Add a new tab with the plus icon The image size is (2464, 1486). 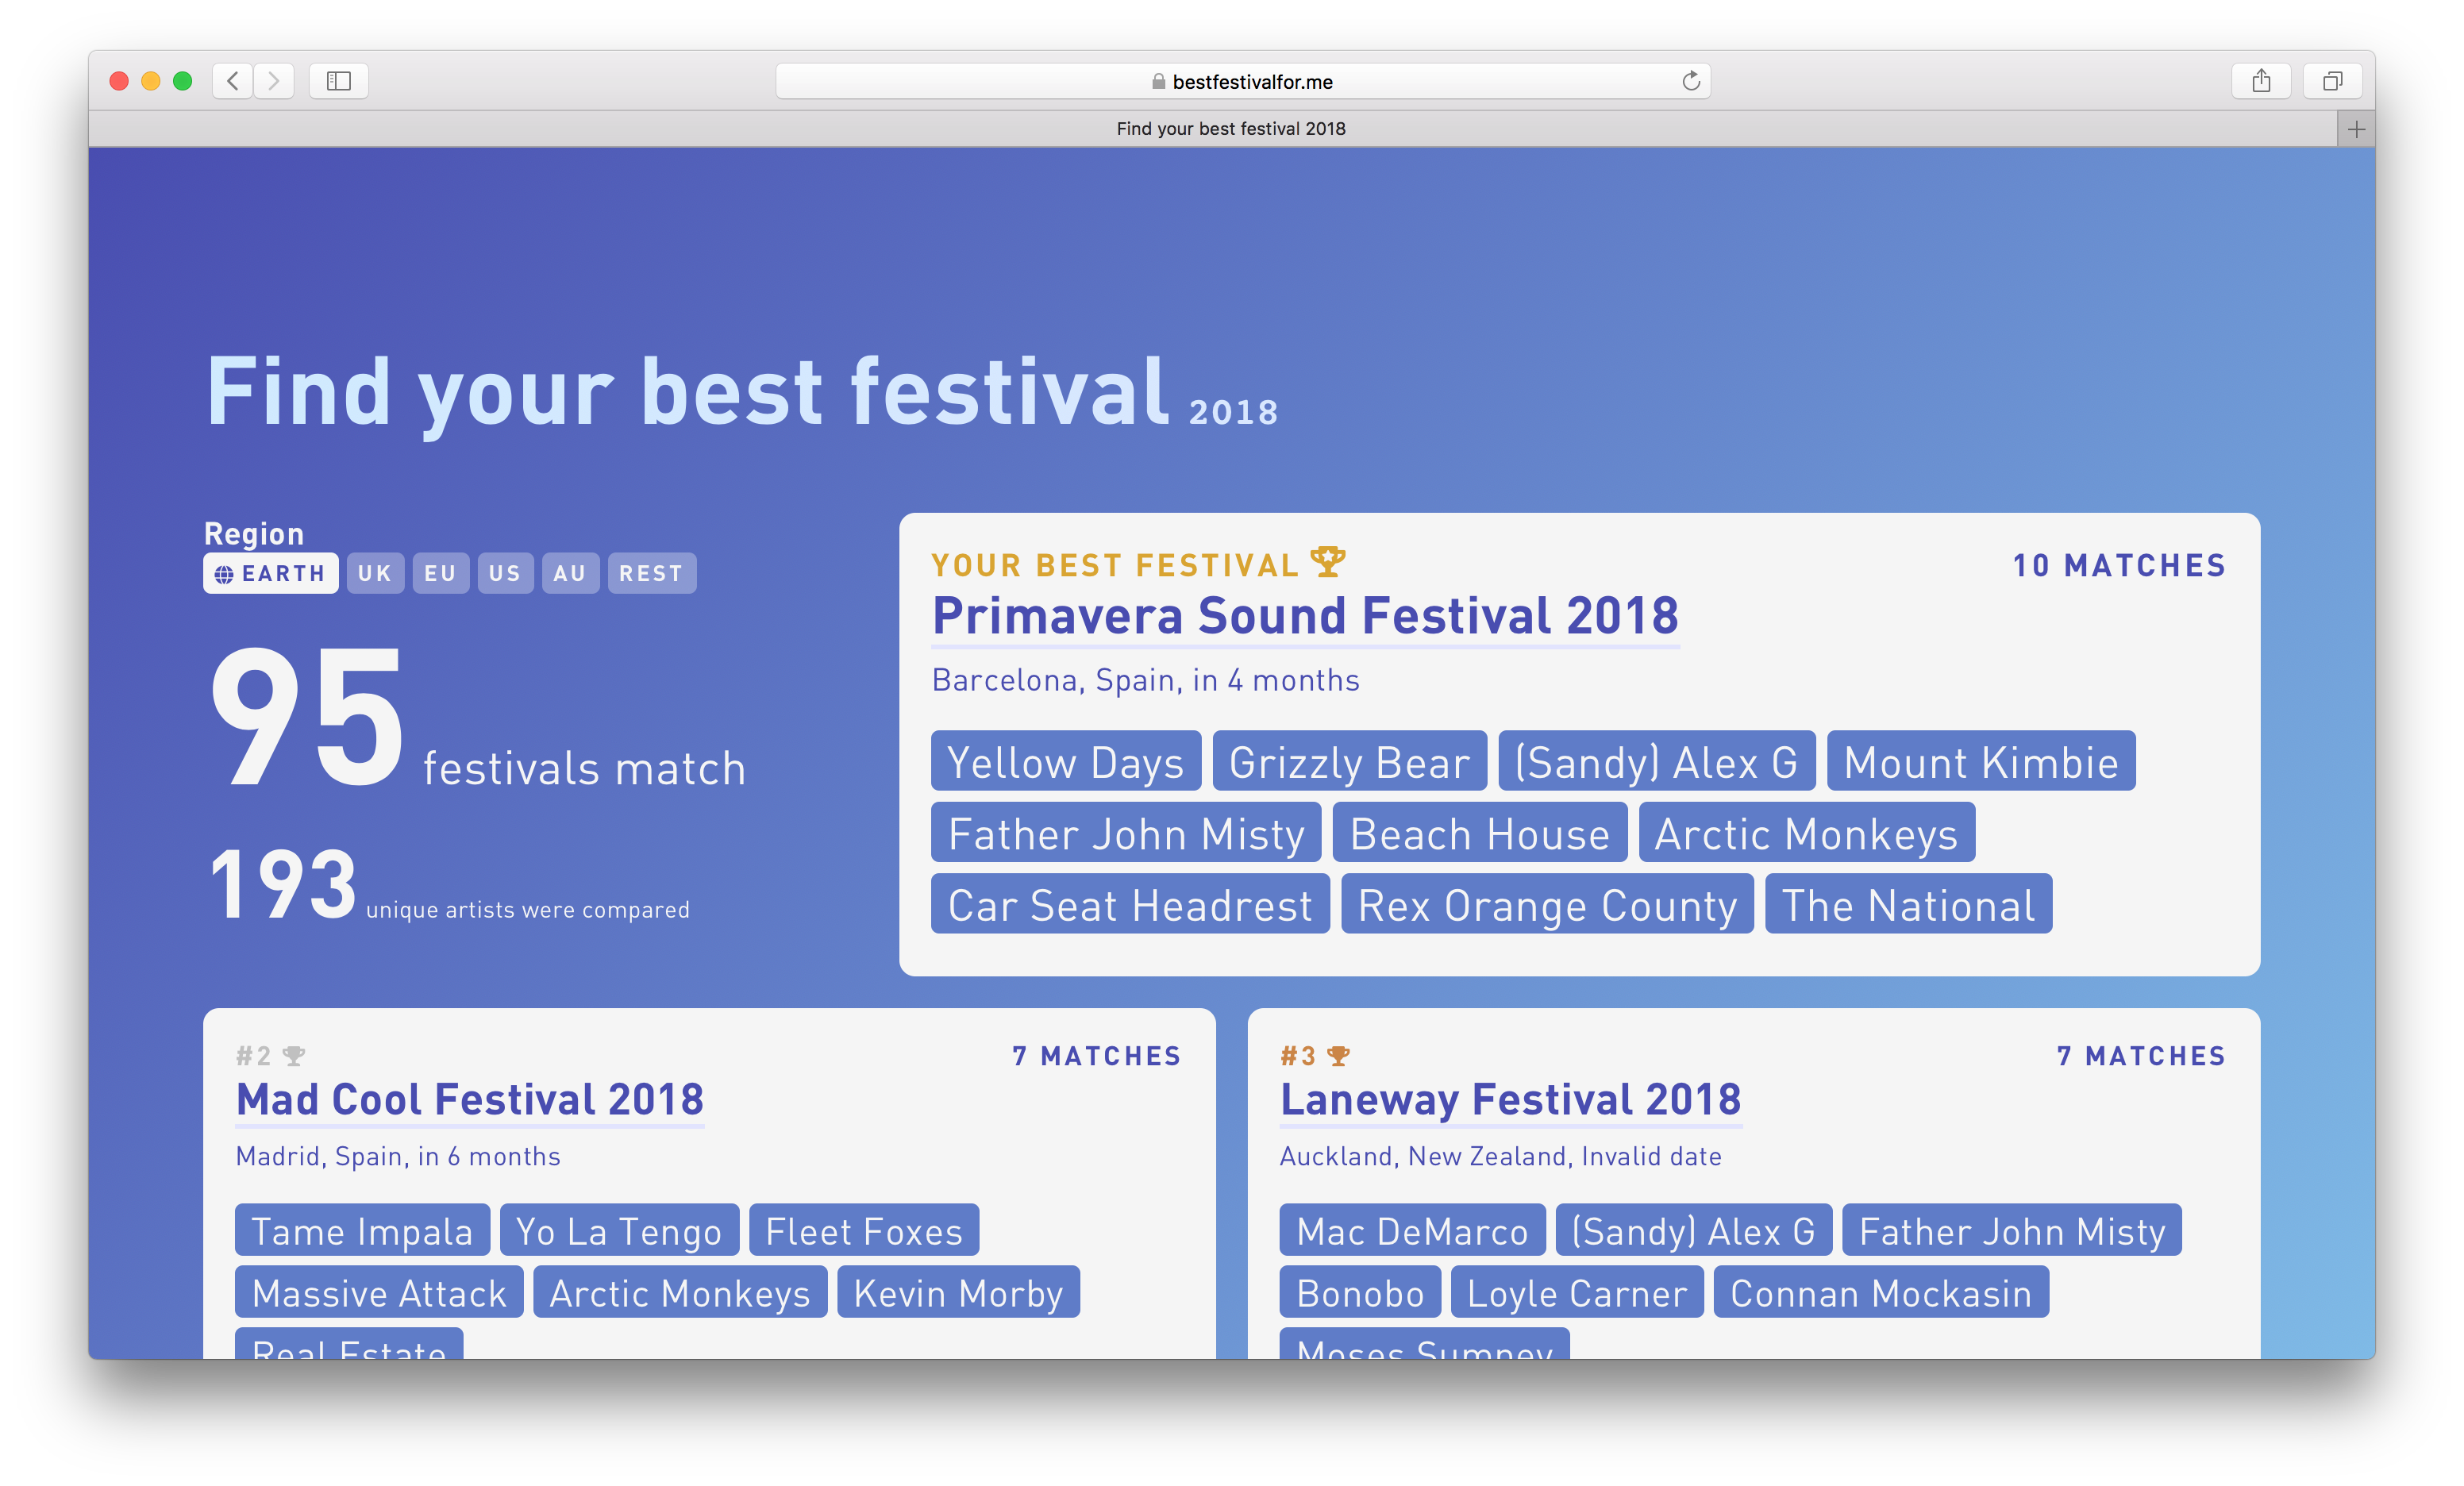2356,129
